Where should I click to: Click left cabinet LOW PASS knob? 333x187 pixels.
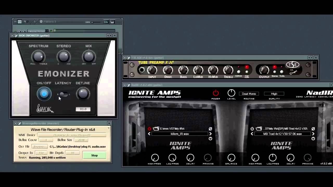point(172,157)
